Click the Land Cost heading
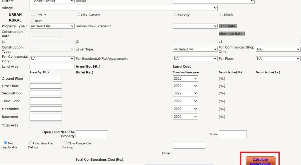Viewport: 301px width, 165px height. [182, 66]
